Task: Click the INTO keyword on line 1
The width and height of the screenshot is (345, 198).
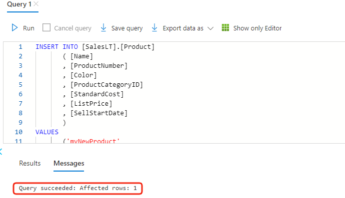Action: (70, 47)
